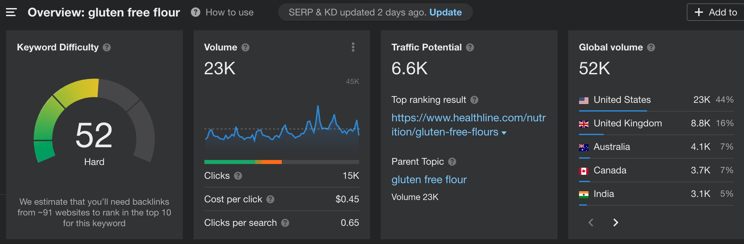744x244 pixels.
Task: Click Update link for SERP data
Action: 445,12
